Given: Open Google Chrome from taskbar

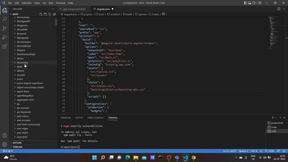Looking at the screenshot, I should pyautogui.click(x=193, y=157).
